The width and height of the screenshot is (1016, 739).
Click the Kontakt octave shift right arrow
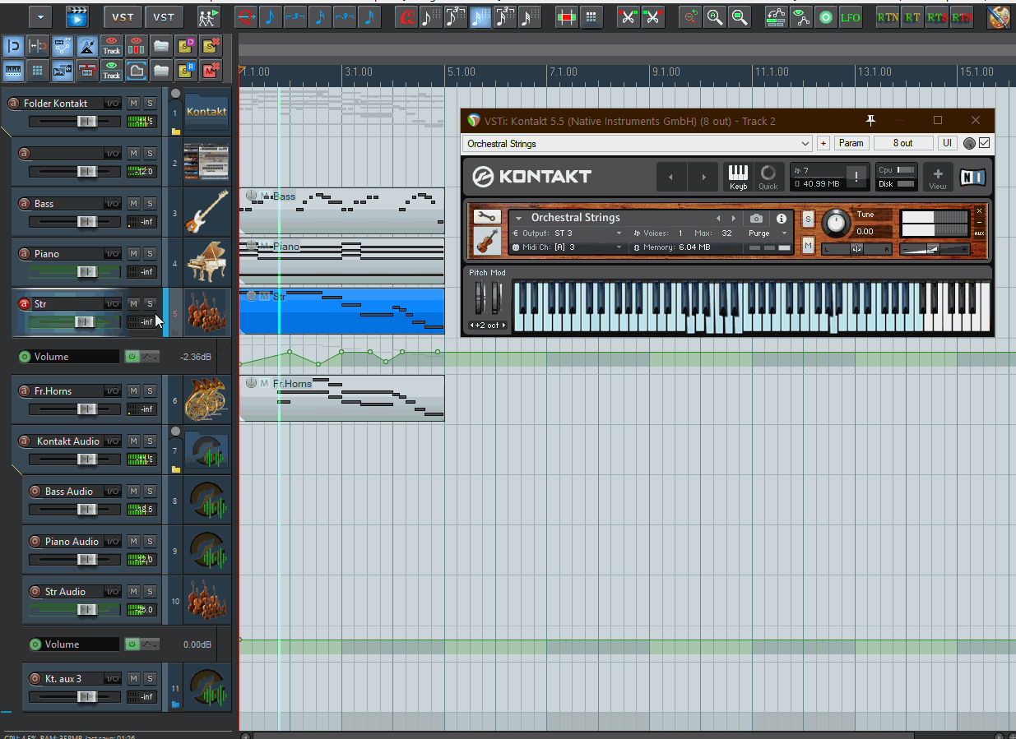click(x=504, y=326)
